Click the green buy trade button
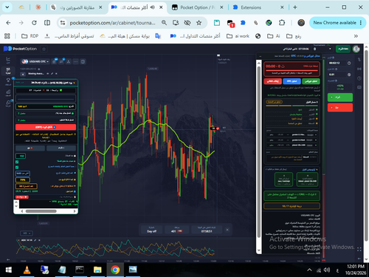 point(340,98)
